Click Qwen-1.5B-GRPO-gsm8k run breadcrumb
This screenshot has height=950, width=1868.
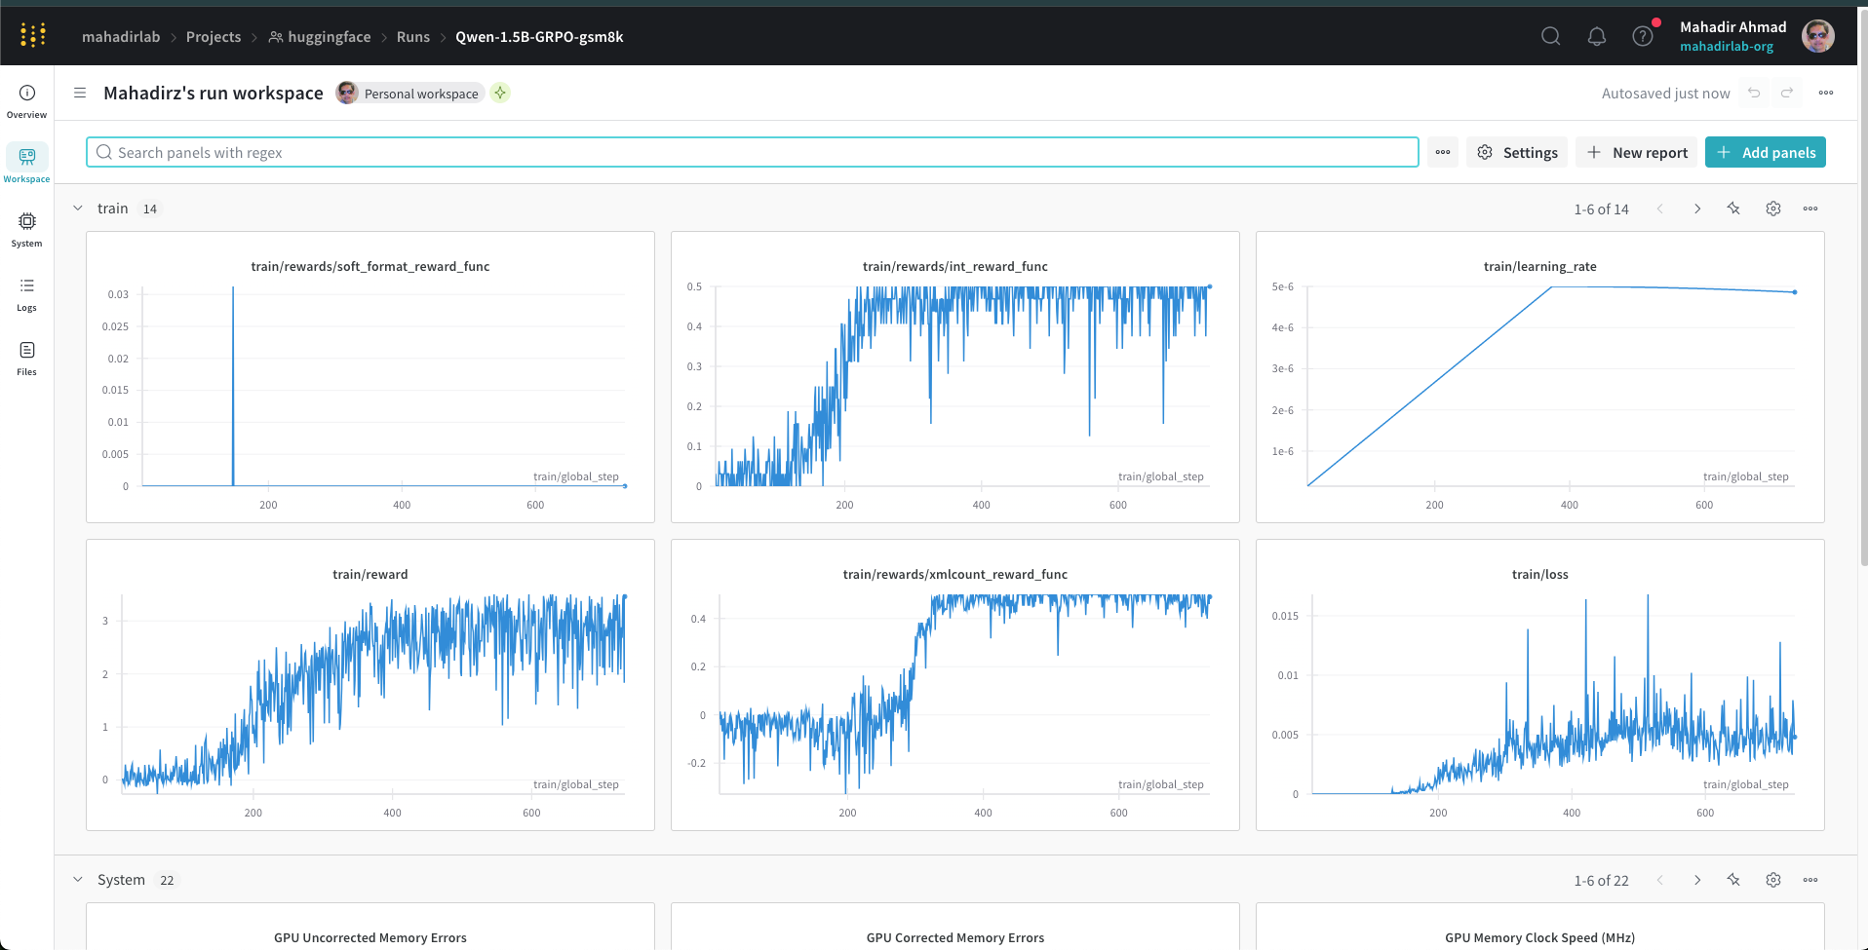point(539,37)
